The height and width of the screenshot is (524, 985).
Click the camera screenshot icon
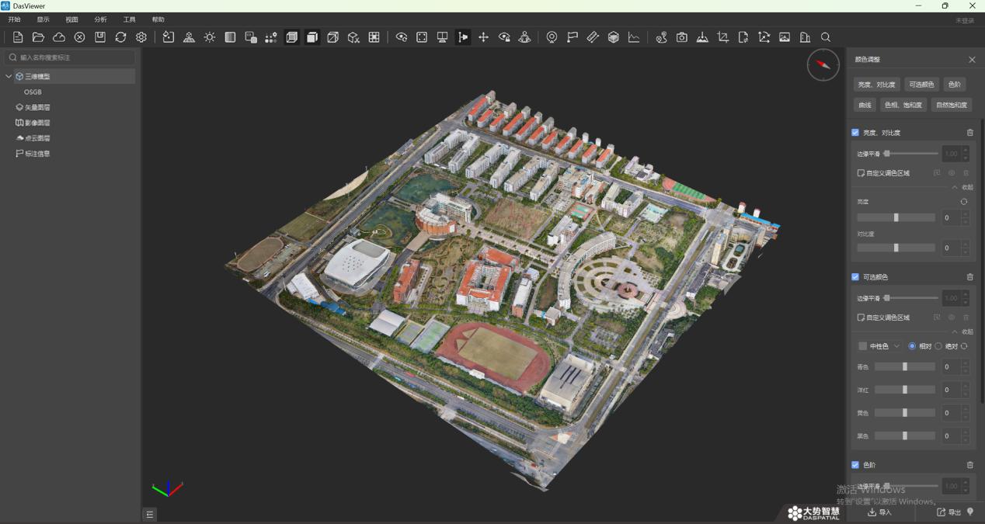click(x=682, y=37)
